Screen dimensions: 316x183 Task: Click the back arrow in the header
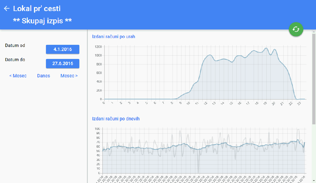(6, 9)
